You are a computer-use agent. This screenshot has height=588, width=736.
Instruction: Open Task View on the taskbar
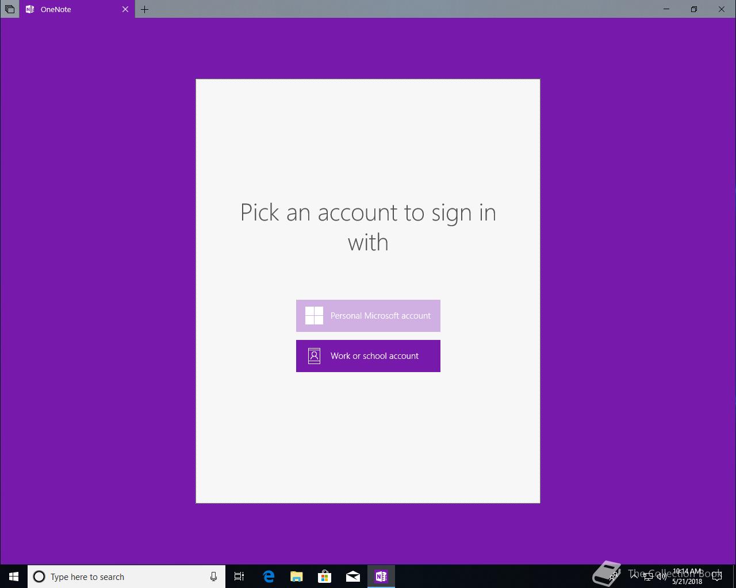[239, 577]
